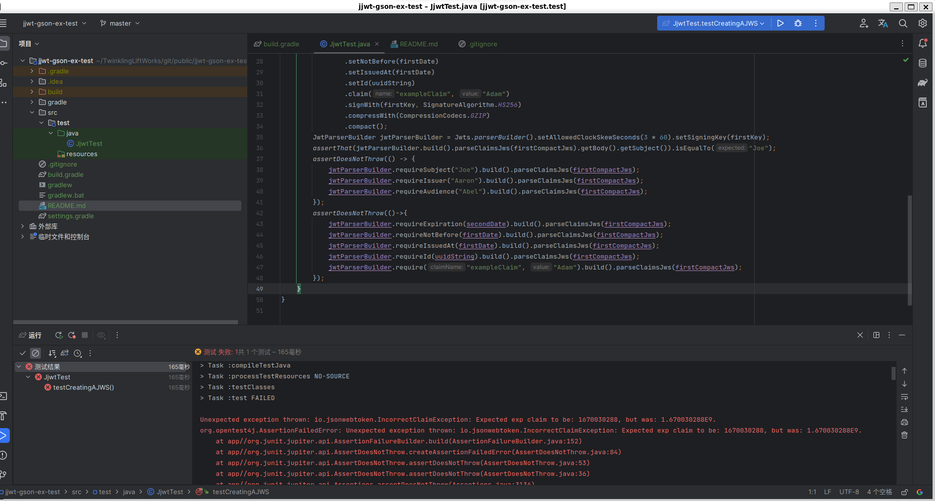Image resolution: width=935 pixels, height=501 pixels.
Task: Open the Terminal sidebar icon
Action: pyautogui.click(x=3, y=396)
